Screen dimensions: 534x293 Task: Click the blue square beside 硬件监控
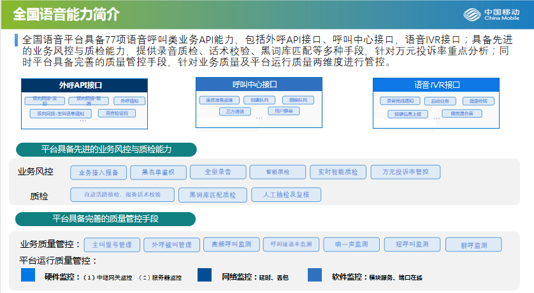pos(28,275)
